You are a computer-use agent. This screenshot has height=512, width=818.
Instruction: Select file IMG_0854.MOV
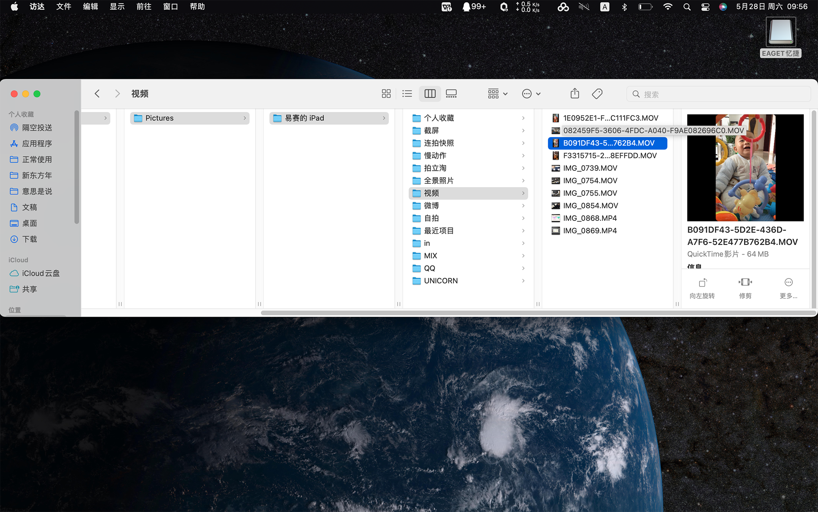pos(607,206)
